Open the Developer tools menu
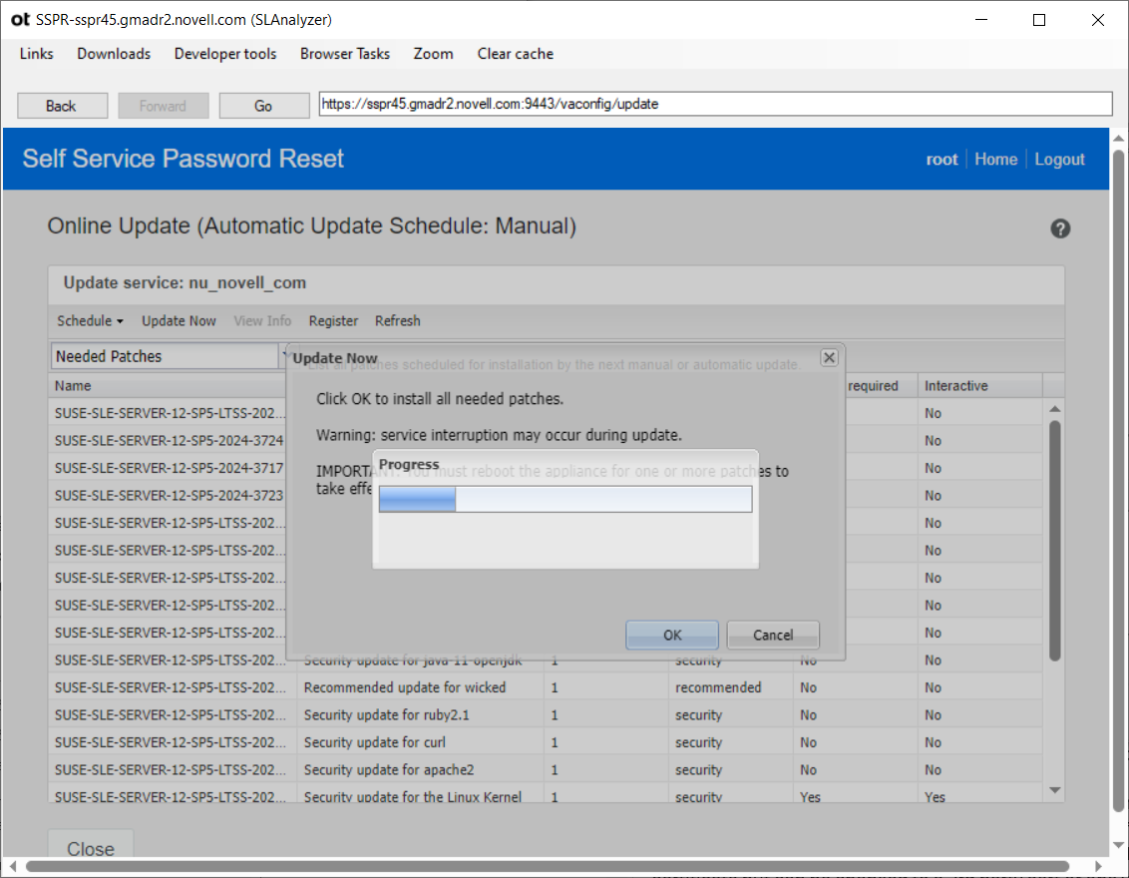The width and height of the screenshot is (1129, 878). point(224,54)
